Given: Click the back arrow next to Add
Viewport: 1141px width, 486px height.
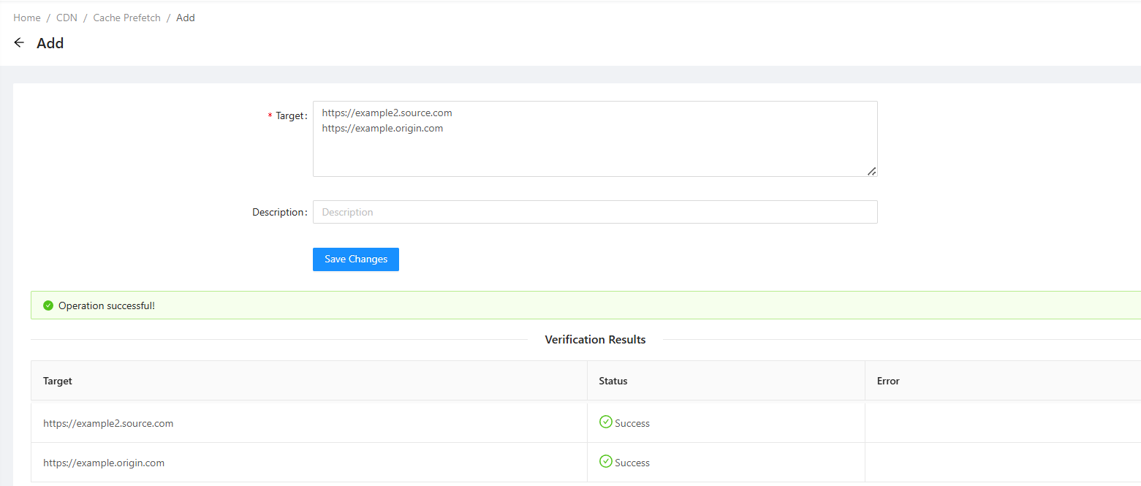Looking at the screenshot, I should 19,43.
